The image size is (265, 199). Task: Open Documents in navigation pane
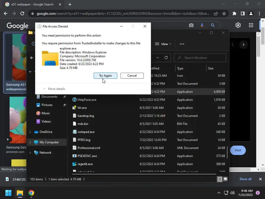[x=49, y=97]
